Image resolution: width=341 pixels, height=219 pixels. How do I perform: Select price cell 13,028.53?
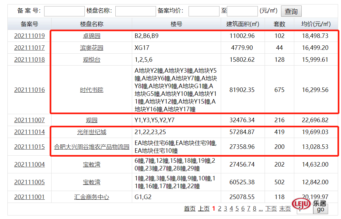click(x=315, y=147)
